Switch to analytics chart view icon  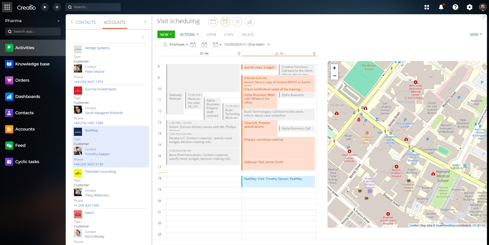250,22
